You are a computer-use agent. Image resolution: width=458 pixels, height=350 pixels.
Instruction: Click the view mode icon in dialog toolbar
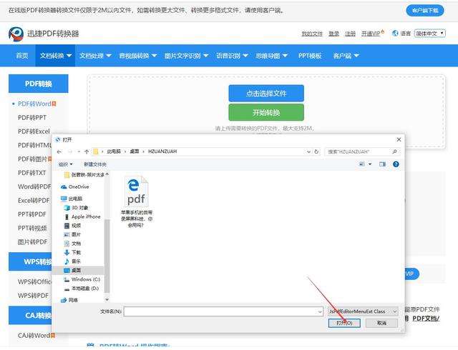(362, 164)
